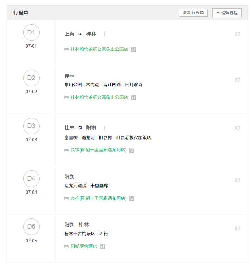The height and width of the screenshot is (263, 251).
Task: Select the D3 day circle
Action: pos(31,126)
